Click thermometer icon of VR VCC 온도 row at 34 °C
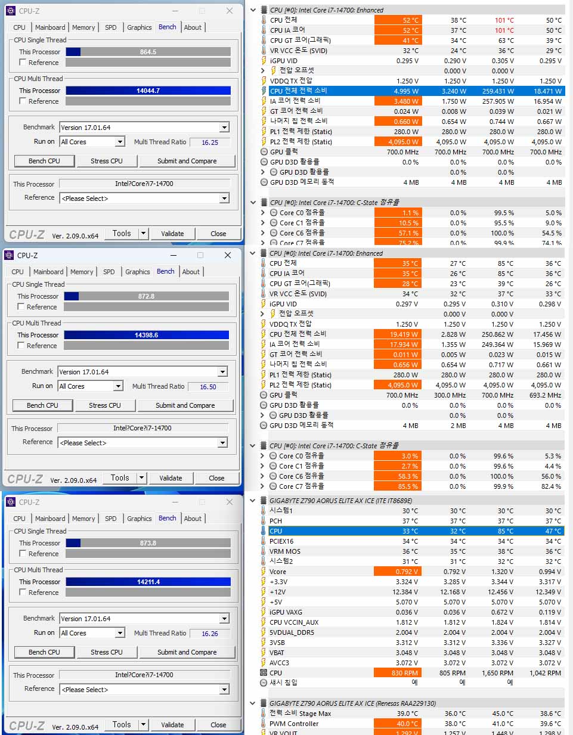Image resolution: width=573 pixels, height=735 pixels. pyautogui.click(x=264, y=293)
